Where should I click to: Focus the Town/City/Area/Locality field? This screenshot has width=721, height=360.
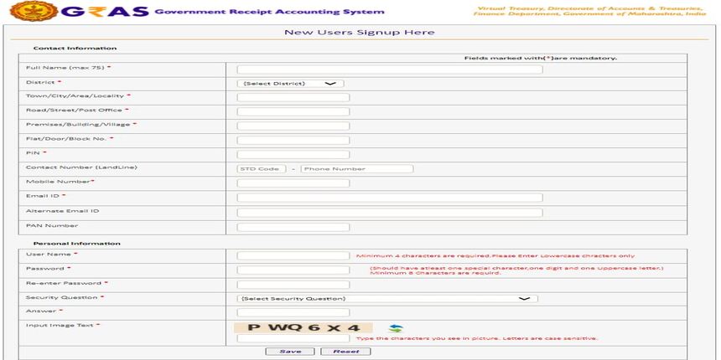[x=293, y=97]
